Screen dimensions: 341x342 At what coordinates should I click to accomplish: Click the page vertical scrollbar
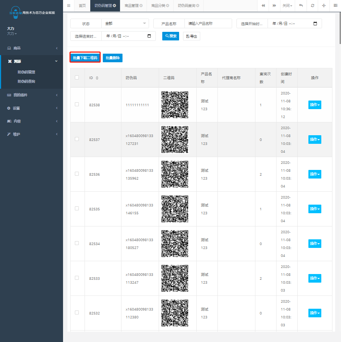coord(340,28)
